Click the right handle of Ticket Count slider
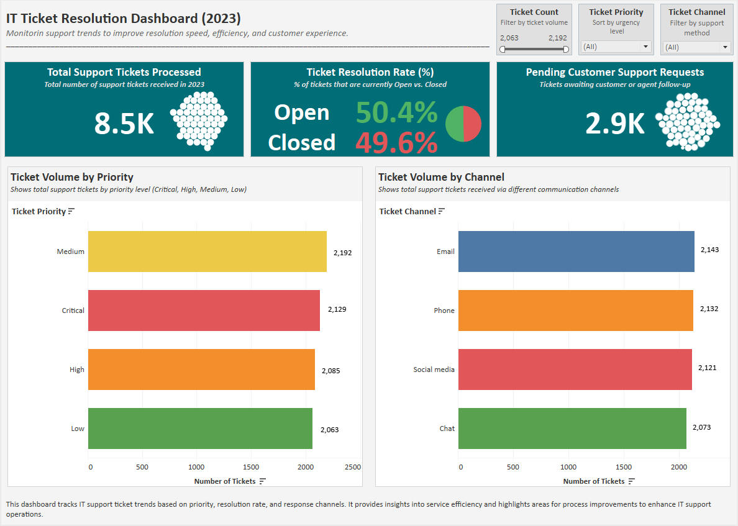The image size is (738, 526). pos(567,49)
